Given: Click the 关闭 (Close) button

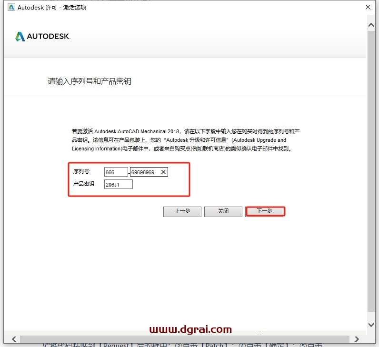Looking at the screenshot, I should pos(223,212).
